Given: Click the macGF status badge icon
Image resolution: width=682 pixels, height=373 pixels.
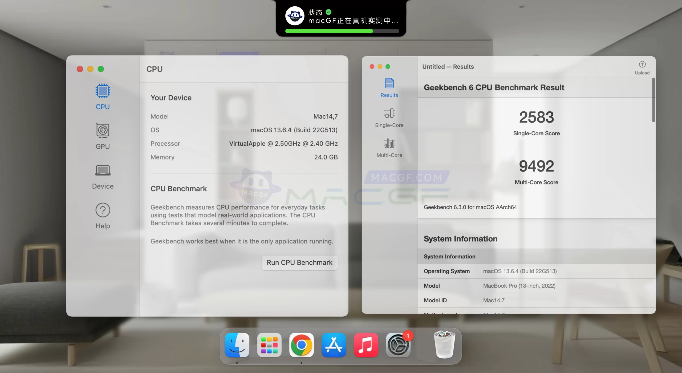Looking at the screenshot, I should [295, 16].
